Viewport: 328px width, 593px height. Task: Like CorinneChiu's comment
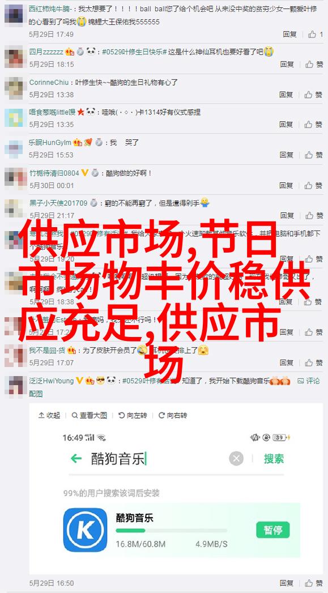tap(315, 95)
